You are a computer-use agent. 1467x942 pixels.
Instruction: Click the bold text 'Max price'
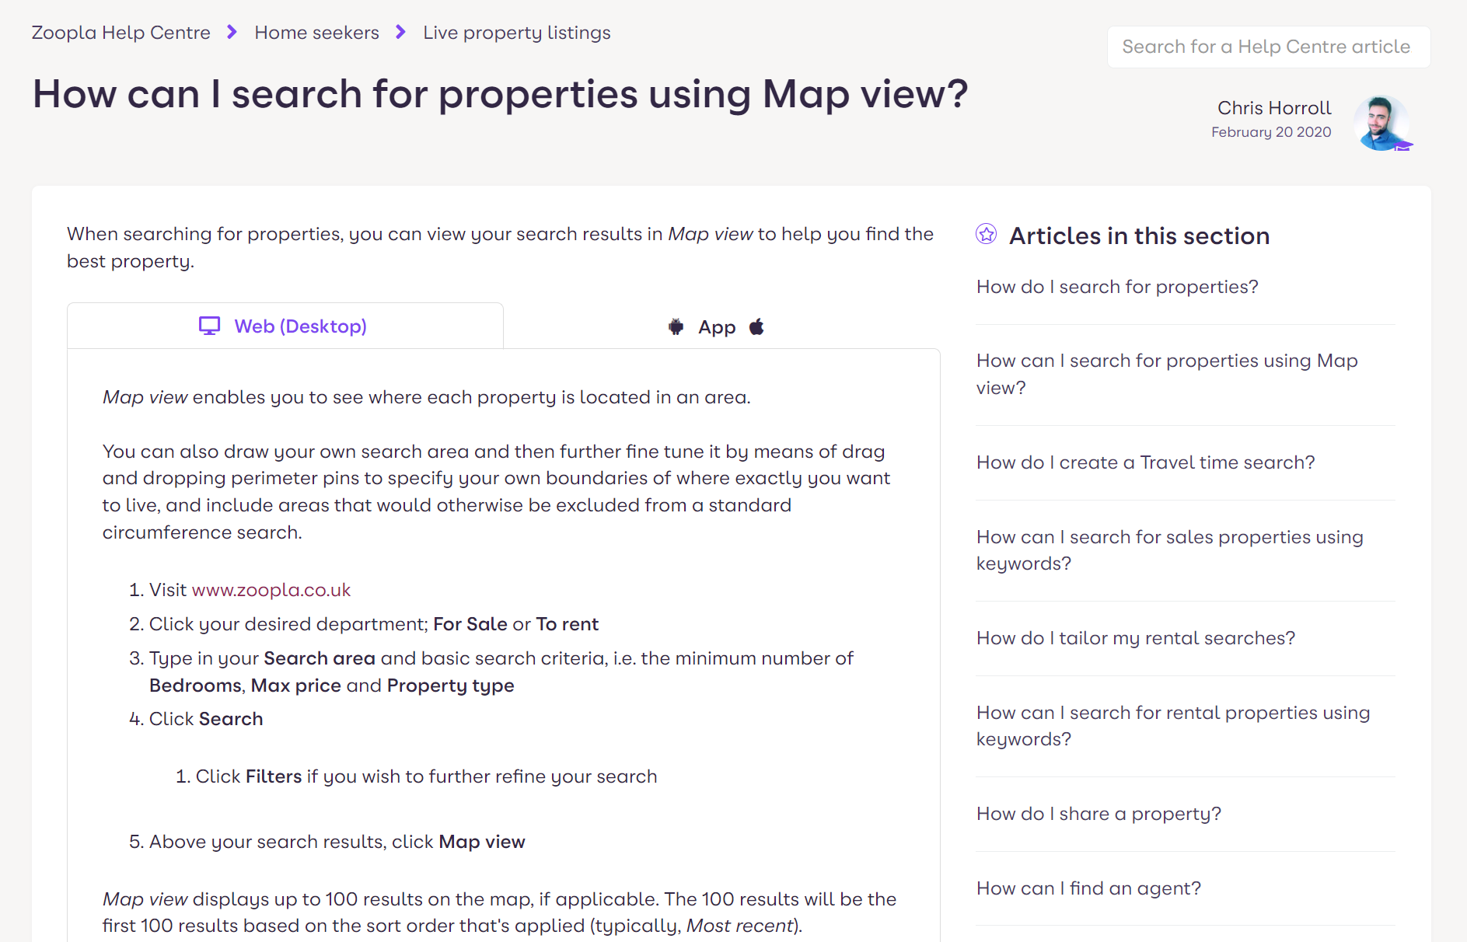pyautogui.click(x=295, y=686)
